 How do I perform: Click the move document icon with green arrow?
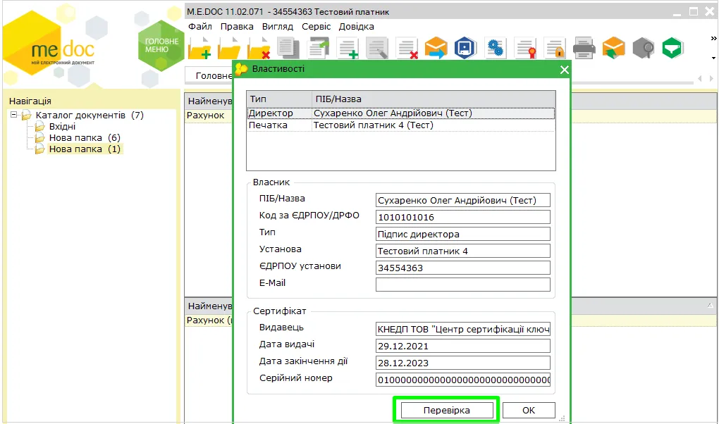point(318,49)
